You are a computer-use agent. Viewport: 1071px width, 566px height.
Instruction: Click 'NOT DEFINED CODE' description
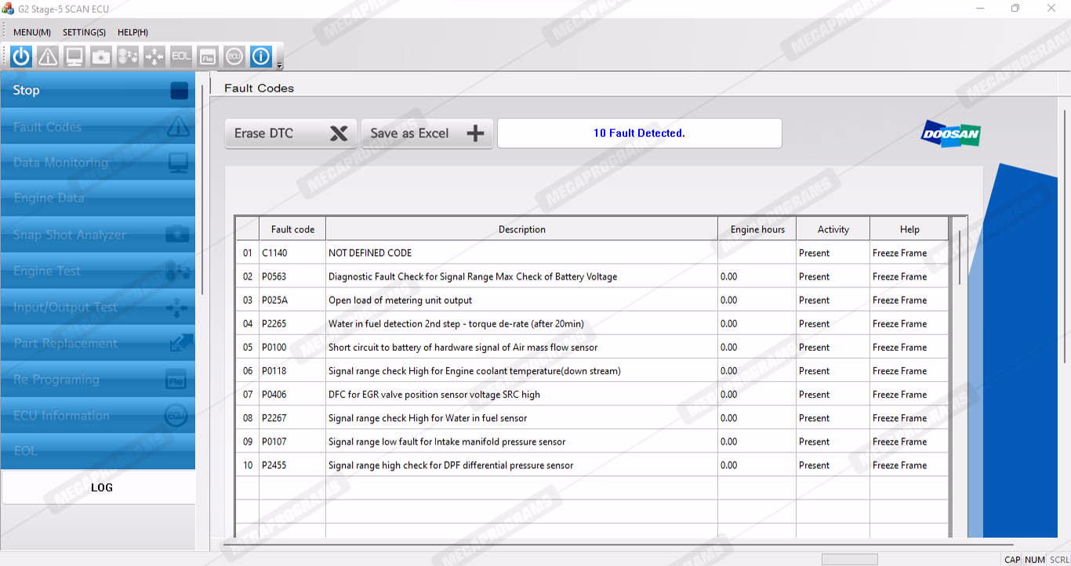[370, 253]
